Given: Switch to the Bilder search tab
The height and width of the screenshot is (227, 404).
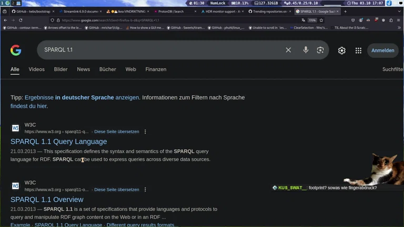Looking at the screenshot, I should pyautogui.click(x=60, y=69).
